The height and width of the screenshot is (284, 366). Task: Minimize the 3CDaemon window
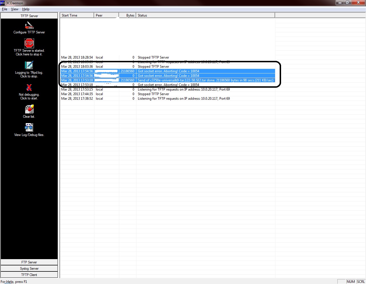coord(340,3)
